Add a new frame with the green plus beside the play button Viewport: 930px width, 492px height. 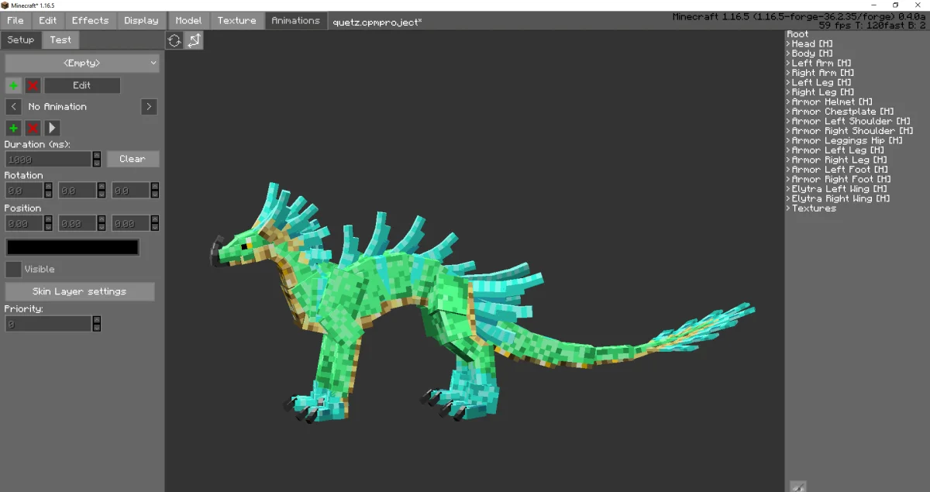coord(13,128)
